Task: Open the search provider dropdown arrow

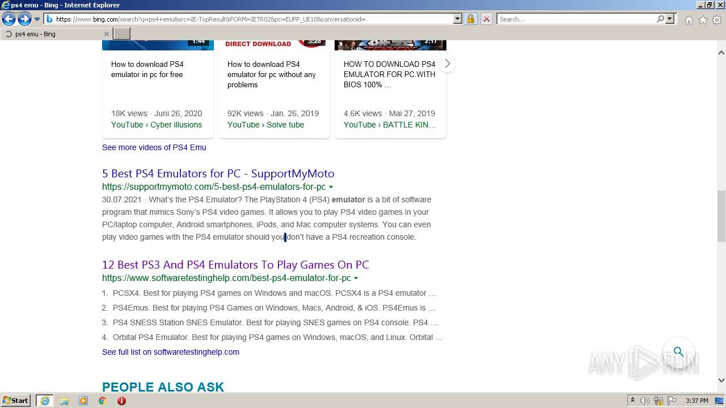Action: [x=670, y=19]
